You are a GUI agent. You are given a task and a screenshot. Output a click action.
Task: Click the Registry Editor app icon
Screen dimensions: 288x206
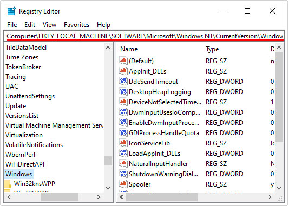tap(11, 11)
